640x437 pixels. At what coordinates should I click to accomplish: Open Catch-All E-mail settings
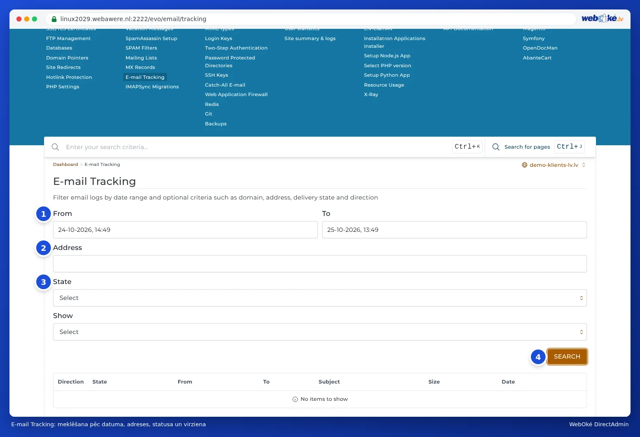click(225, 85)
